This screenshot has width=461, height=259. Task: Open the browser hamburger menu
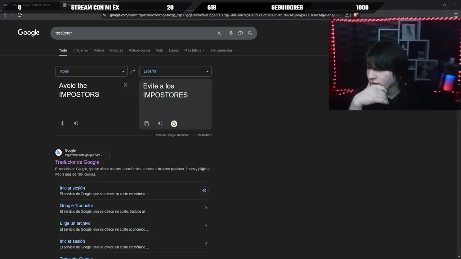click(x=456, y=15)
